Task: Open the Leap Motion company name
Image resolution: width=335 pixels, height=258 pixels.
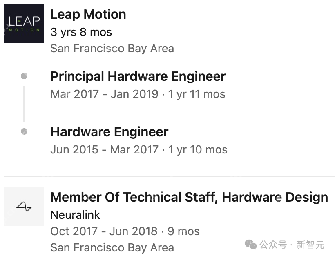Action: tap(88, 14)
